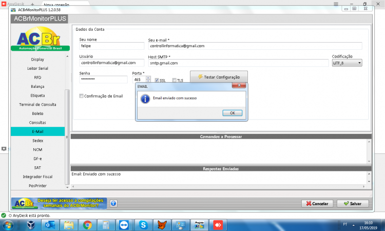This screenshot has width=385, height=231.
Task: Switch to AnyDesk on the taskbar
Action: pyautogui.click(x=218, y=225)
